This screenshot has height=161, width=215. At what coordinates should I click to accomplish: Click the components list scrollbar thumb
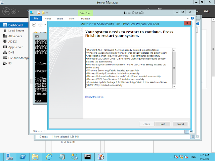(x=174, y=68)
